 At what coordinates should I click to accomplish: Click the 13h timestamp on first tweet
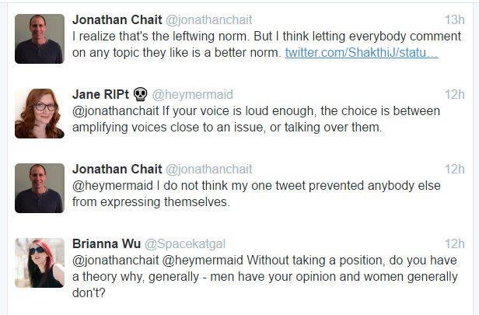(455, 20)
